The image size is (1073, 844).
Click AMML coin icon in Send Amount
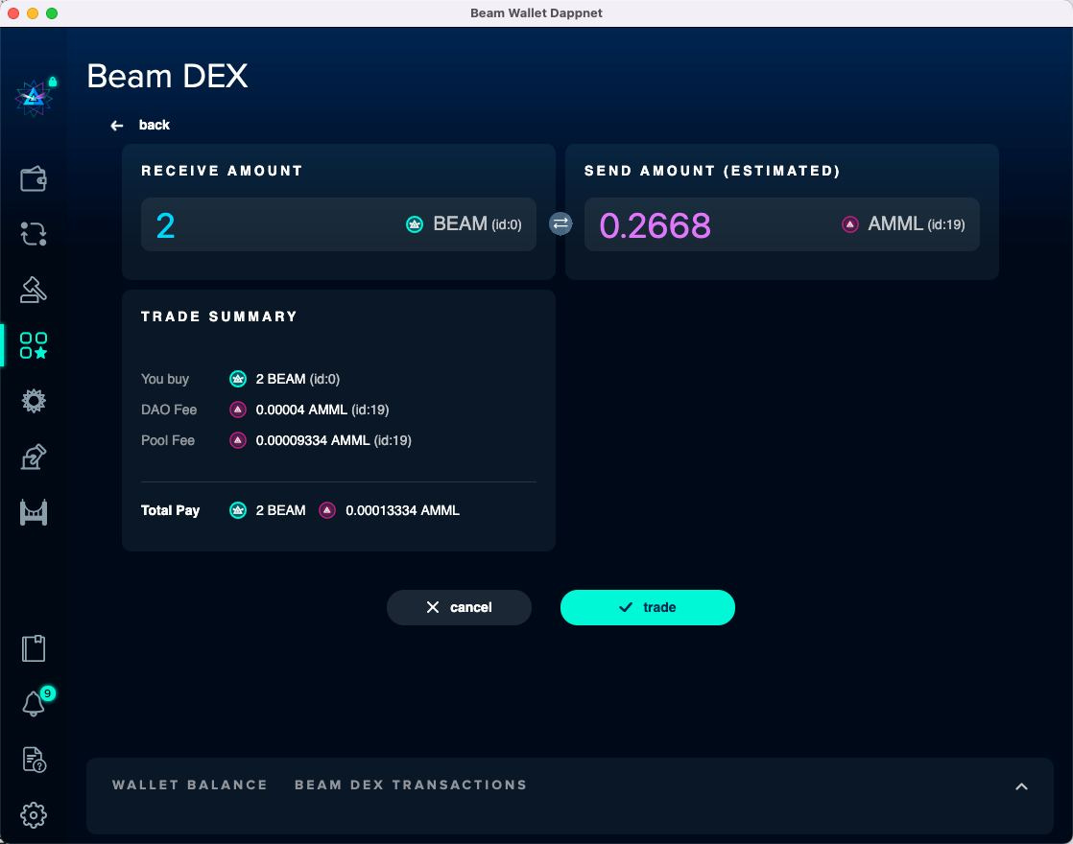pyautogui.click(x=850, y=224)
